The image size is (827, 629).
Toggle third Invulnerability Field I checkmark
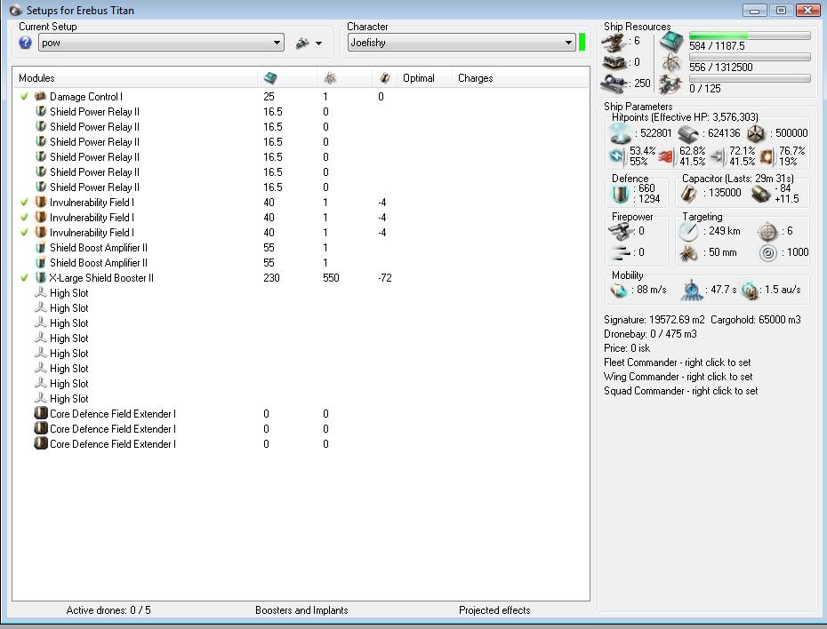click(24, 232)
